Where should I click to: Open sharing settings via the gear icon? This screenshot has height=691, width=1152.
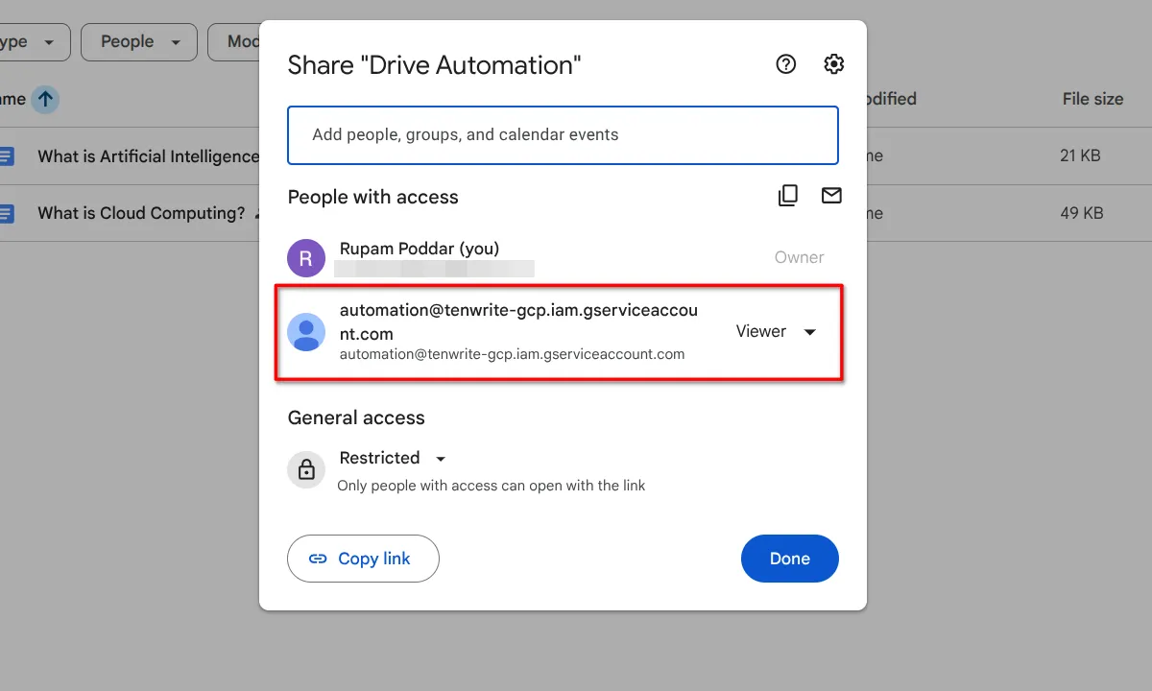[833, 63]
